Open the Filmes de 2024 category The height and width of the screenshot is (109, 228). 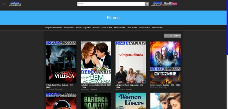119,28
